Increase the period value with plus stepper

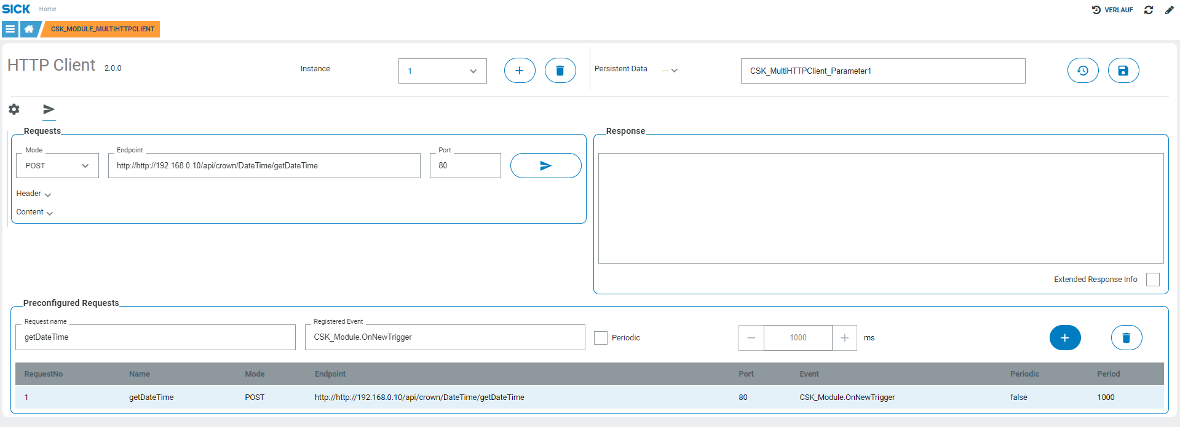click(844, 338)
